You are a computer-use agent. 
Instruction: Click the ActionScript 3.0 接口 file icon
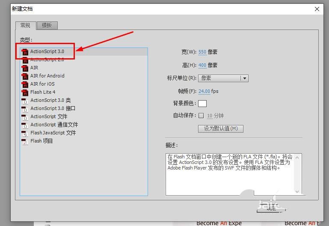25,109
